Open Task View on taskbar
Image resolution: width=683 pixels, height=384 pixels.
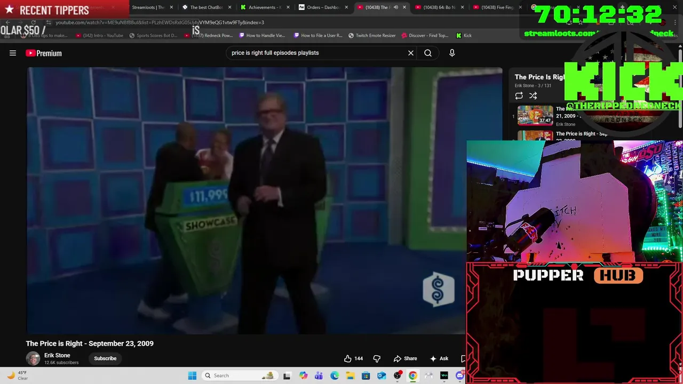click(x=287, y=375)
